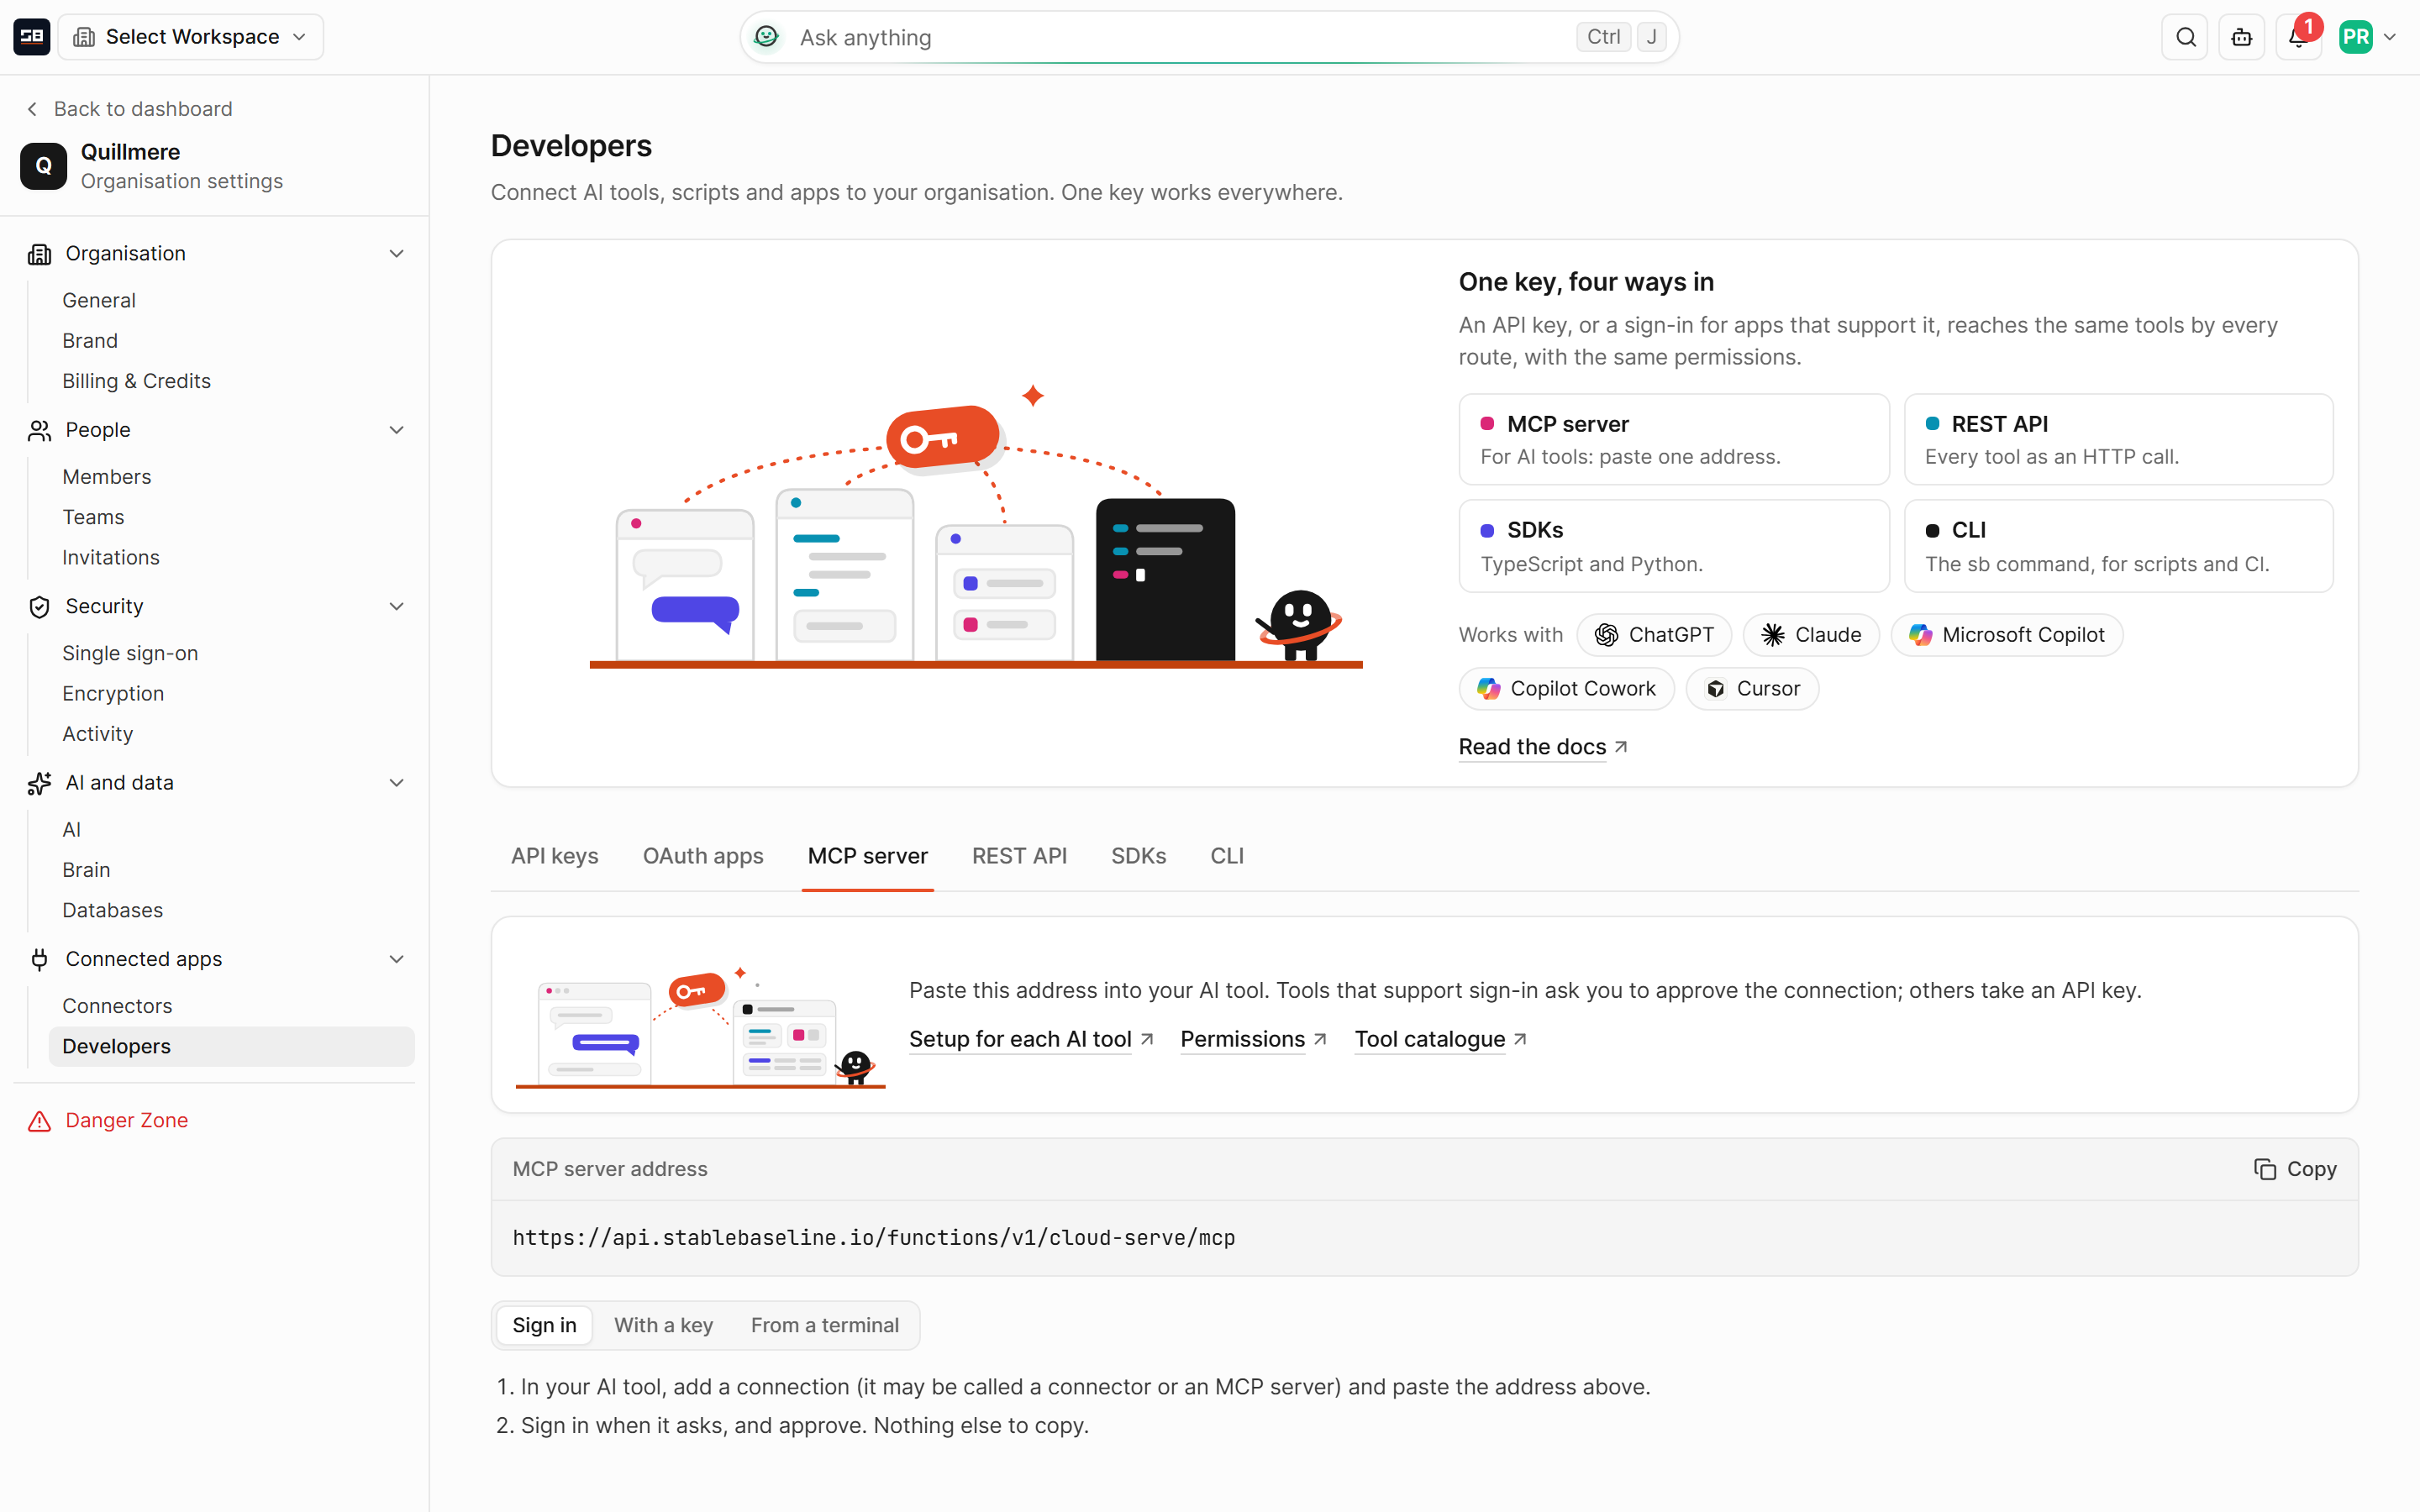This screenshot has height=1512, width=2420.
Task: Switch to With a key option
Action: [x=663, y=1325]
